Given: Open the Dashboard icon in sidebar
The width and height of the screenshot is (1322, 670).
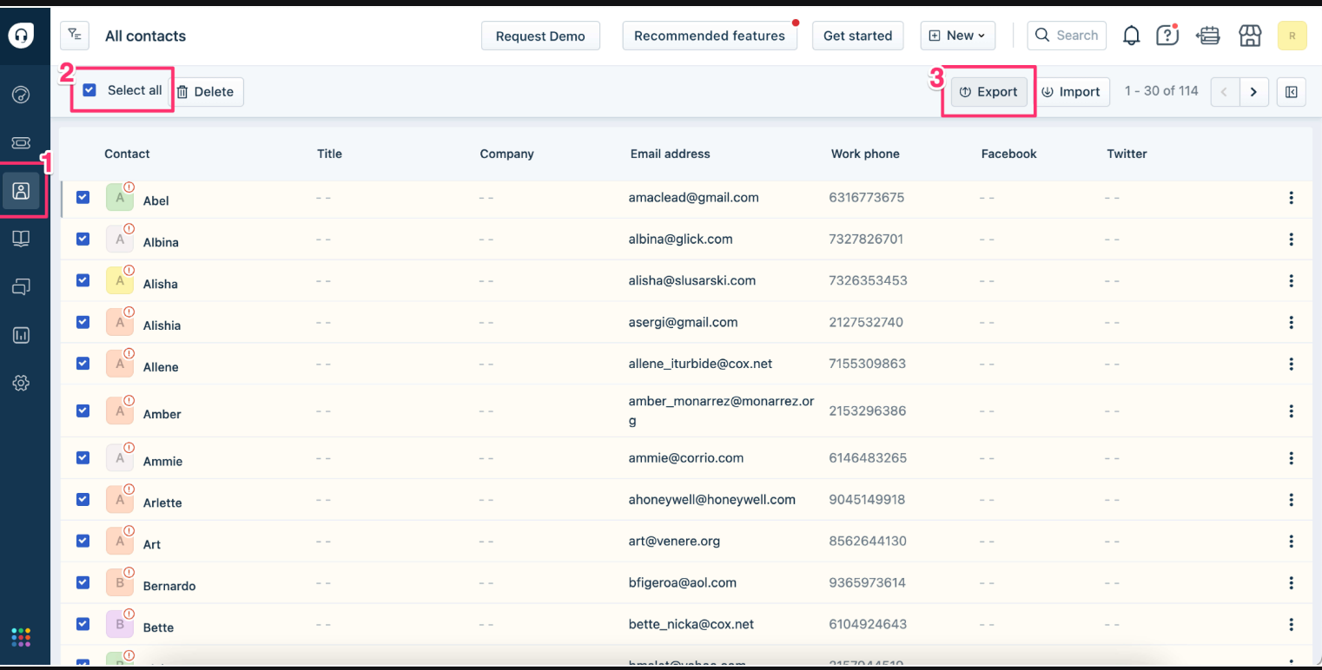Looking at the screenshot, I should (x=21, y=95).
